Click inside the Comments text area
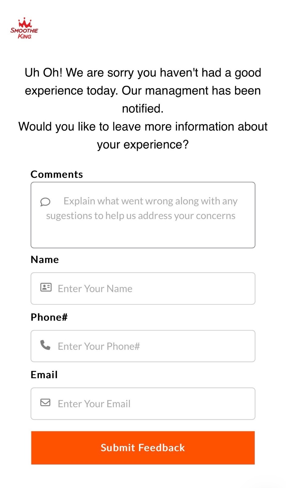 (x=143, y=215)
